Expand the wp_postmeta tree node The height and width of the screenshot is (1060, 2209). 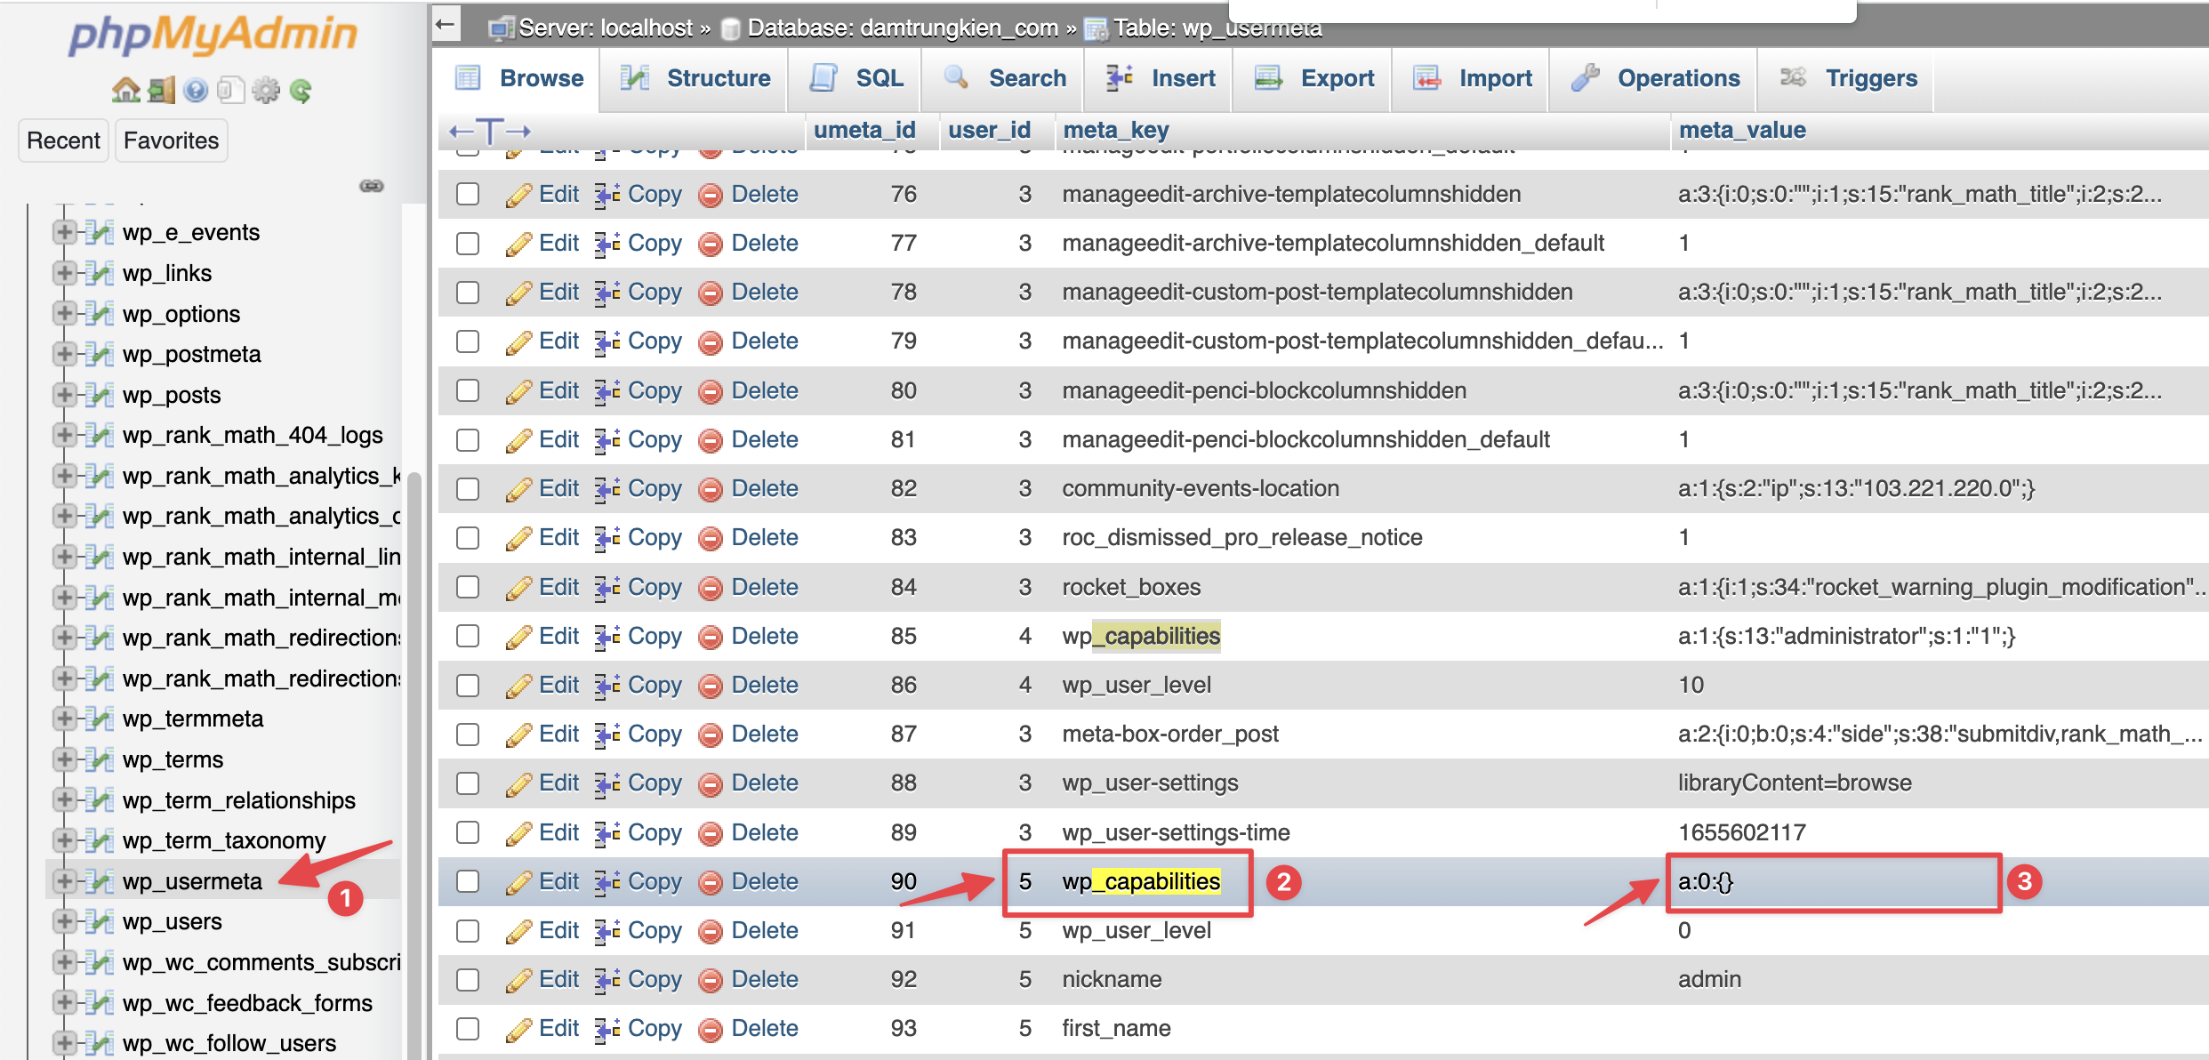64,354
